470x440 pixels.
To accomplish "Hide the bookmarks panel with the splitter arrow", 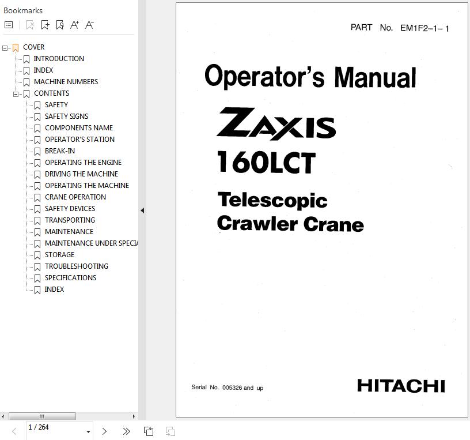I will (x=142, y=210).
